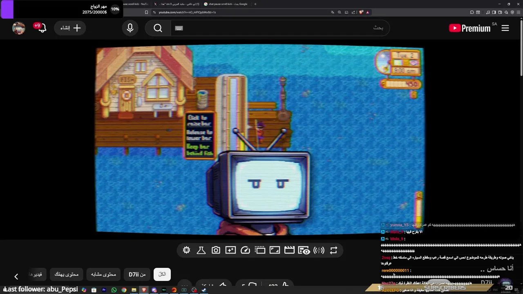Open YouTube notifications bell

point(42,28)
